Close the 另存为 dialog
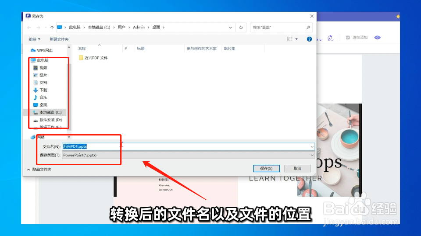 312,16
